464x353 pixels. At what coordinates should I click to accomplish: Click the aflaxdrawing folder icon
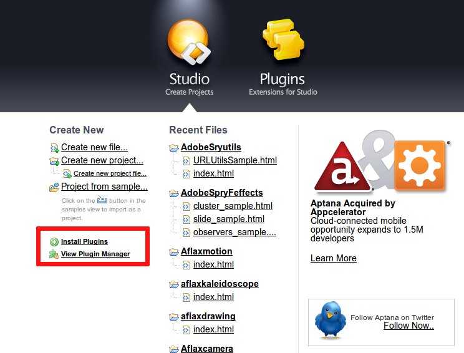point(174,317)
